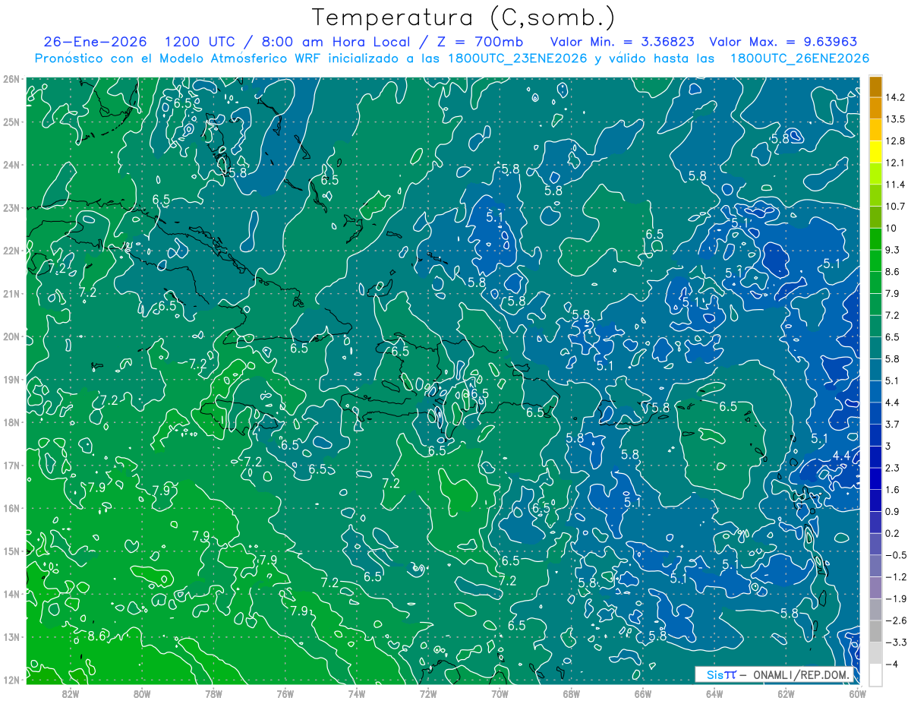
Task: Click the title "Temperatura (C,somb.)"
Action: (464, 17)
